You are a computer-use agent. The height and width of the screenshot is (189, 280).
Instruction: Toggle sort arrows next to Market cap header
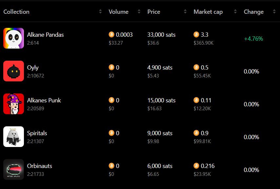235,11
